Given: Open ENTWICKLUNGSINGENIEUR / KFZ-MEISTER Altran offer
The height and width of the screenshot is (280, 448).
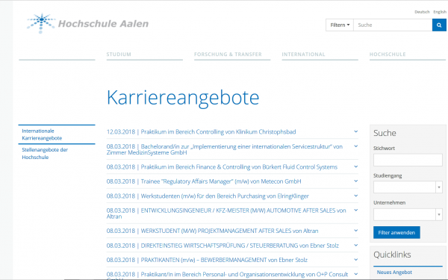Looking at the screenshot, I should pyautogui.click(x=226, y=214).
